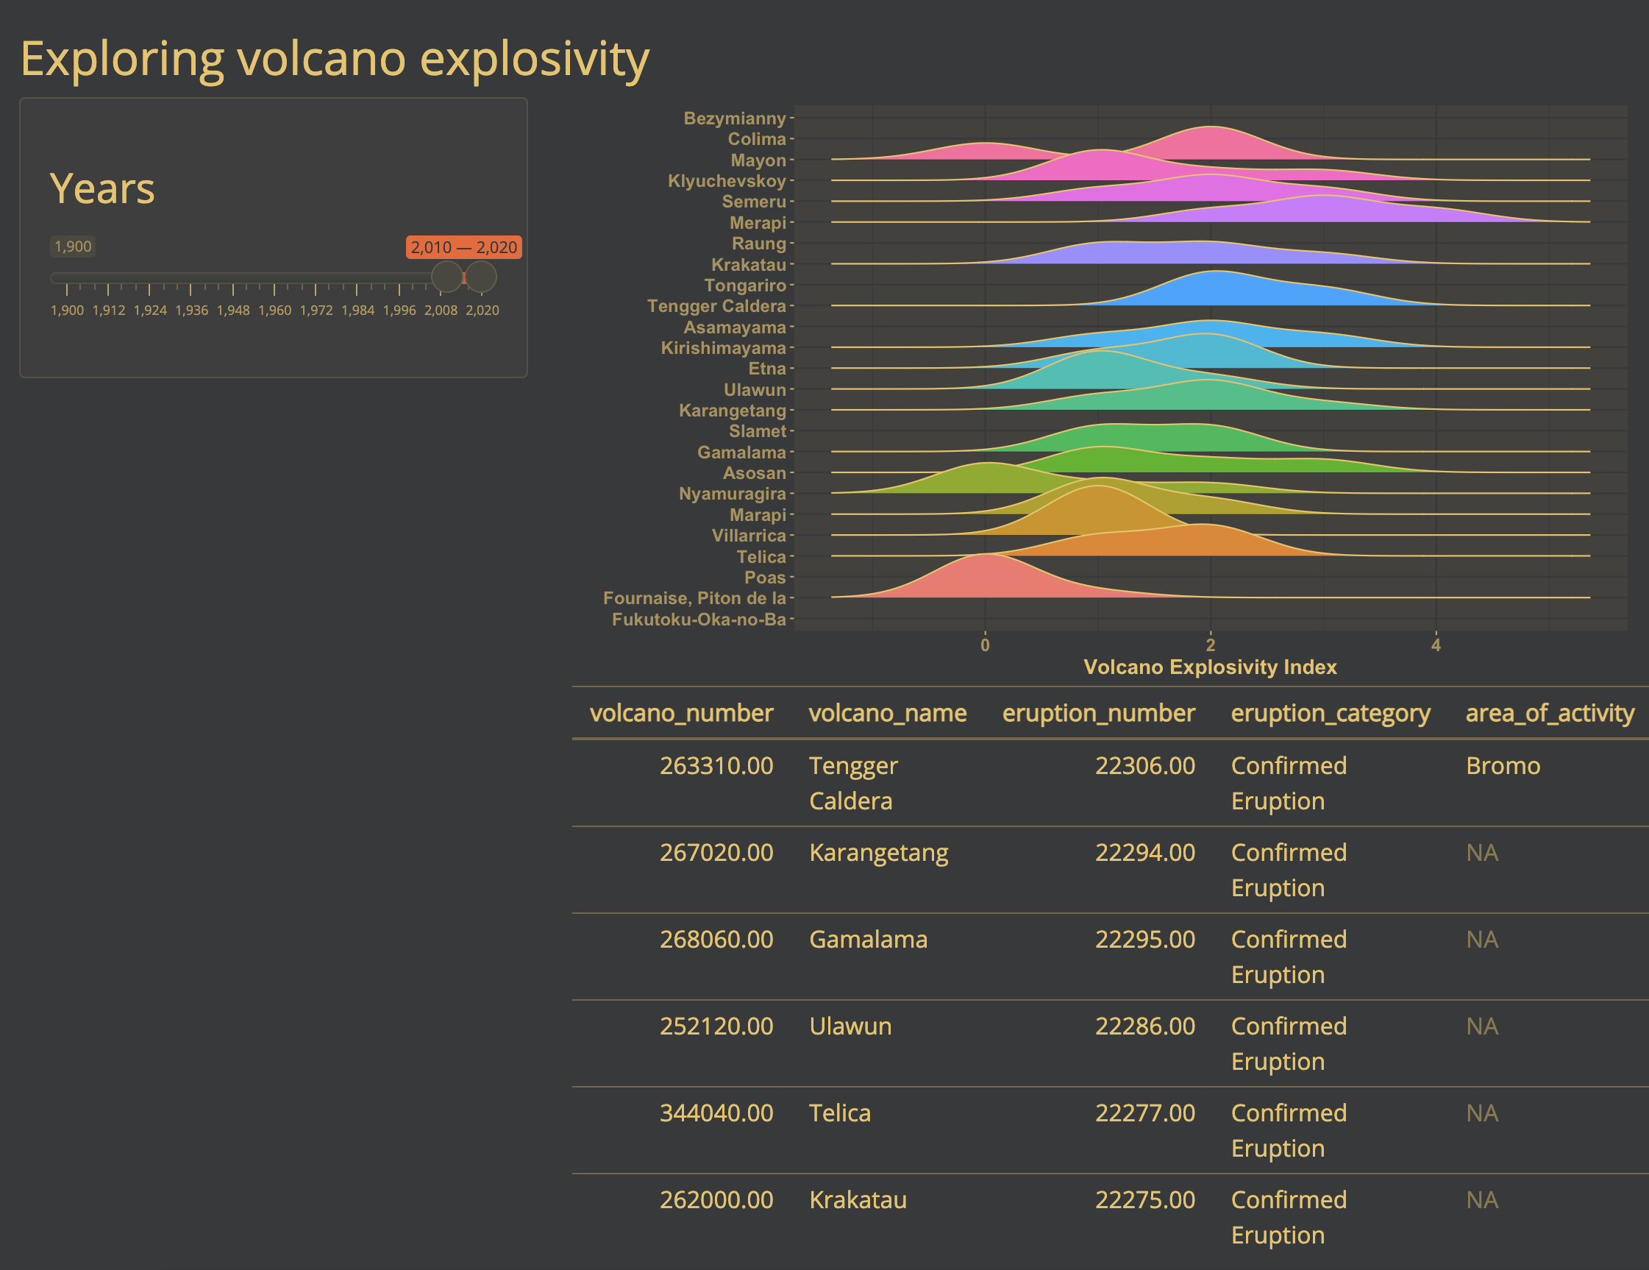Click the 1,984 tick label on slider
Image resolution: width=1649 pixels, height=1270 pixels.
(358, 311)
